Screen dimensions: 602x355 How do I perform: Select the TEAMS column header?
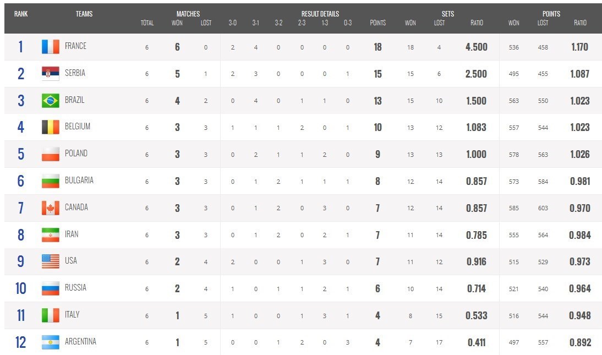point(84,14)
